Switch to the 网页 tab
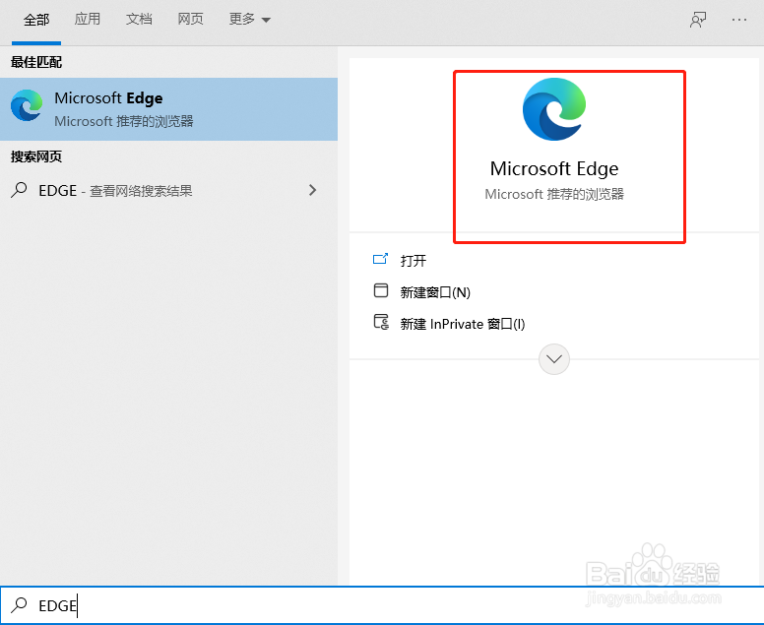764x625 pixels. [x=190, y=19]
